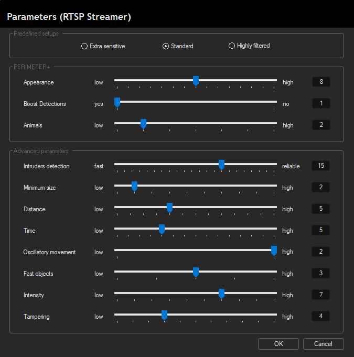Click the Minimum size slider handle
354x357 pixels.
coord(134,186)
